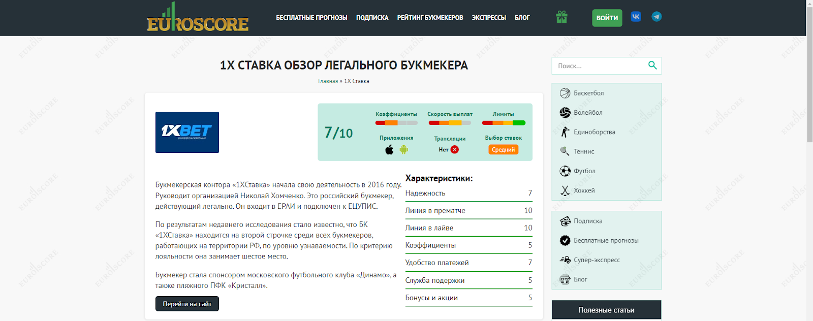This screenshot has width=813, height=321.
Task: Click the Лимиты rating color bar
Action: [504, 123]
